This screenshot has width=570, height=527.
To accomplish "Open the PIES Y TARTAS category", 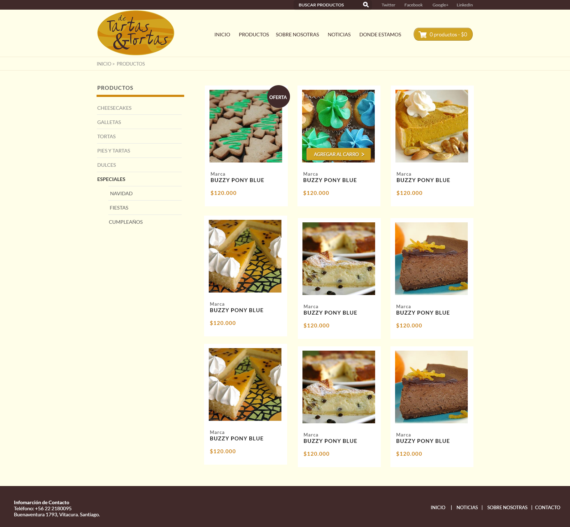I will [114, 151].
